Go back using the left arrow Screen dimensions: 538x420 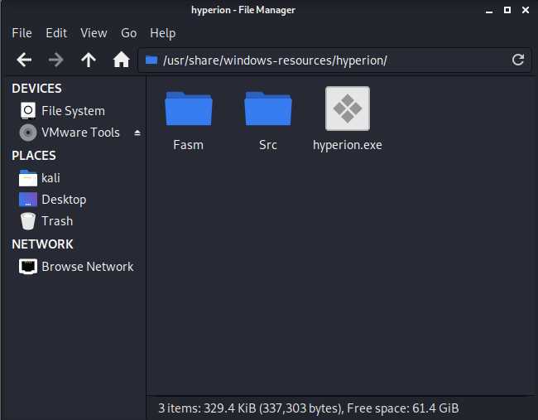pyautogui.click(x=24, y=60)
